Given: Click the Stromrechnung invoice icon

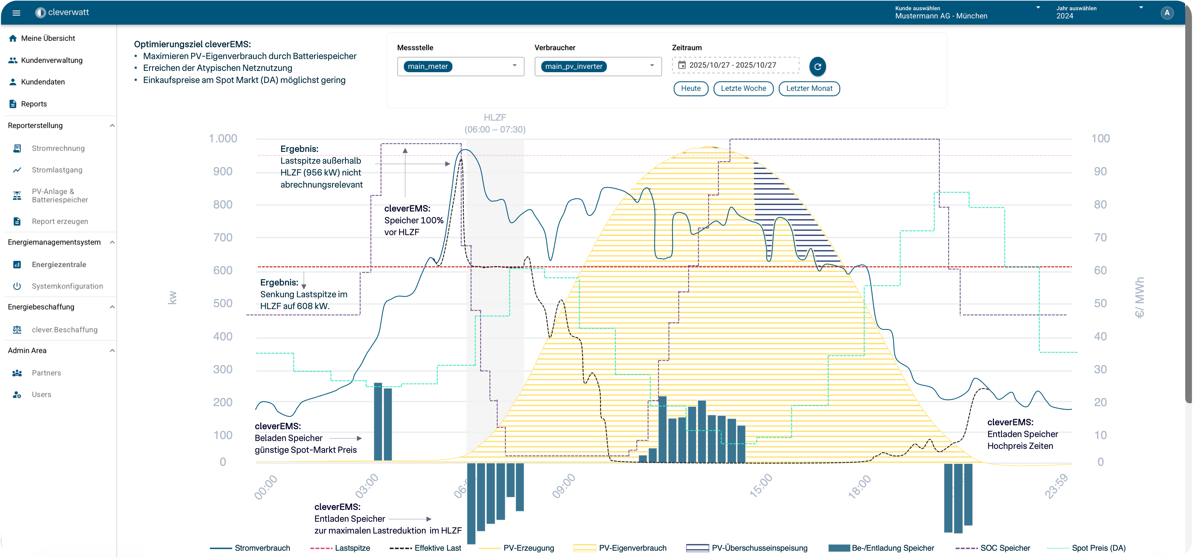Looking at the screenshot, I should 17,148.
